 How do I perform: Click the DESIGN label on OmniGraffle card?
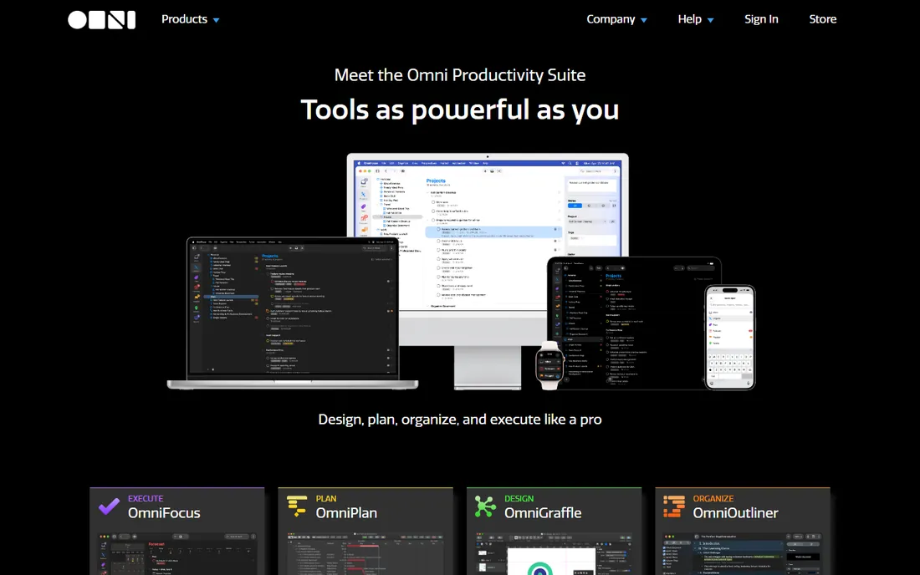tap(519, 499)
